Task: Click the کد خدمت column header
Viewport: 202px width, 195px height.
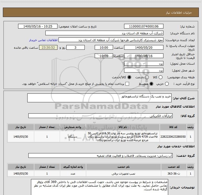Action: (174, 167)
